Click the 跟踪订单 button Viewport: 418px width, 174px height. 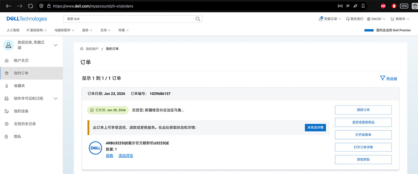[363, 110]
